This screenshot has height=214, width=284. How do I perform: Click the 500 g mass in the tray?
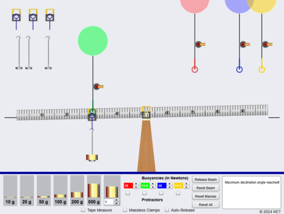click(x=94, y=190)
